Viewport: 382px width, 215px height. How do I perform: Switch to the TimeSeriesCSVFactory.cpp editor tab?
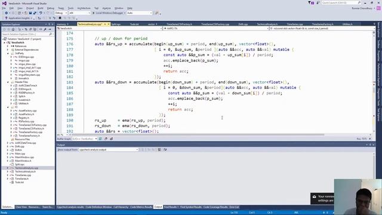[x=215, y=24]
